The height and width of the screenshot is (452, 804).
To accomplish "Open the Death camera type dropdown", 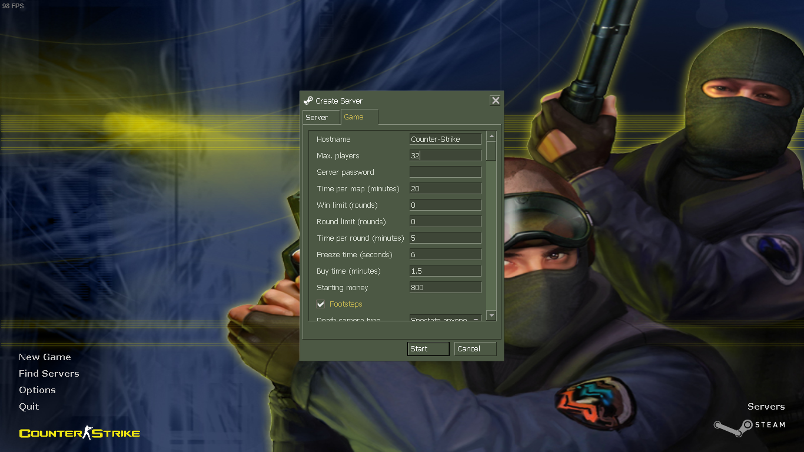I will [x=446, y=318].
